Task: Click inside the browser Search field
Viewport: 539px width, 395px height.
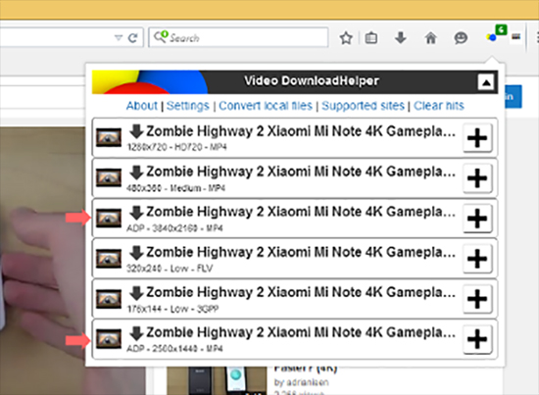Action: pos(238,37)
